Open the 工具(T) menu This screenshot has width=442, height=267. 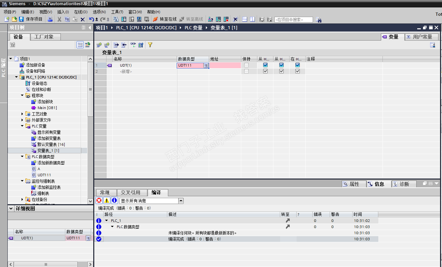coord(117,12)
